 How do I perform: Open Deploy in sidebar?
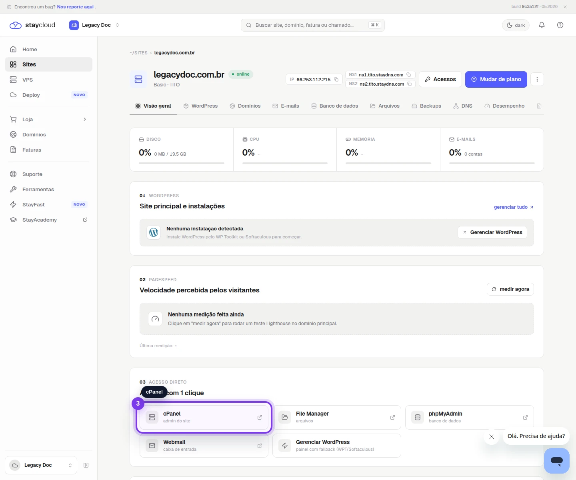point(48,95)
